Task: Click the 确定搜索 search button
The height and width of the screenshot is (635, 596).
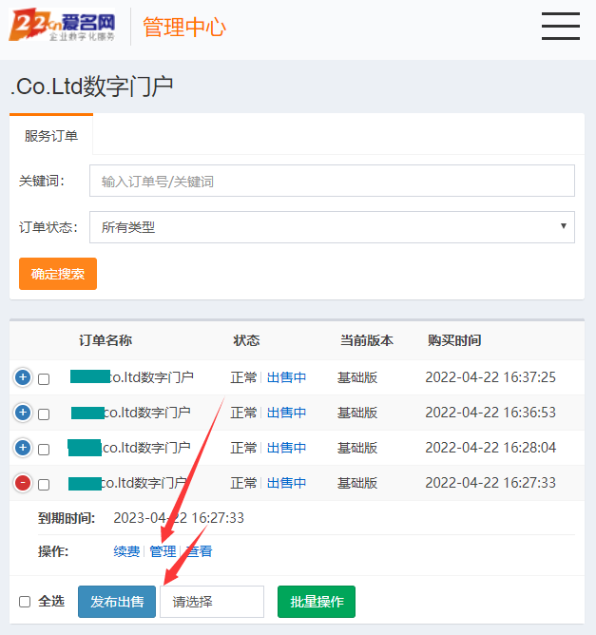Action: pyautogui.click(x=58, y=274)
